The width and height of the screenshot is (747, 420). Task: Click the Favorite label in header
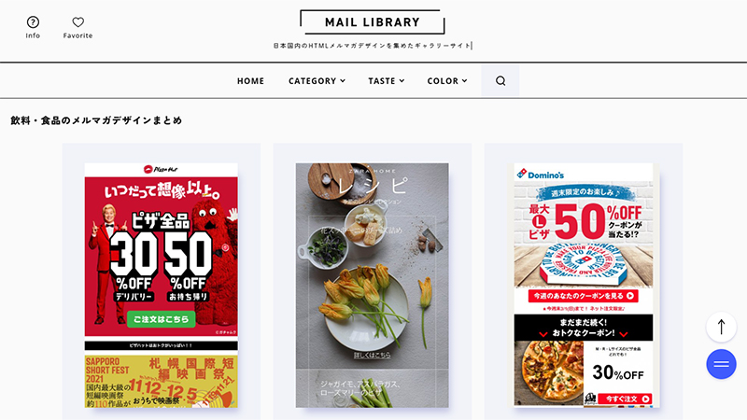point(78,35)
